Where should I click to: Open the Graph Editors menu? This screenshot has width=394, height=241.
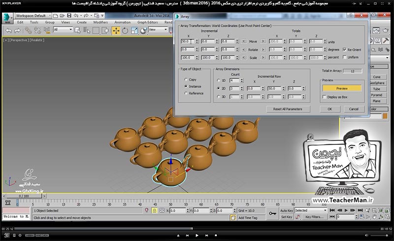pyautogui.click(x=147, y=22)
